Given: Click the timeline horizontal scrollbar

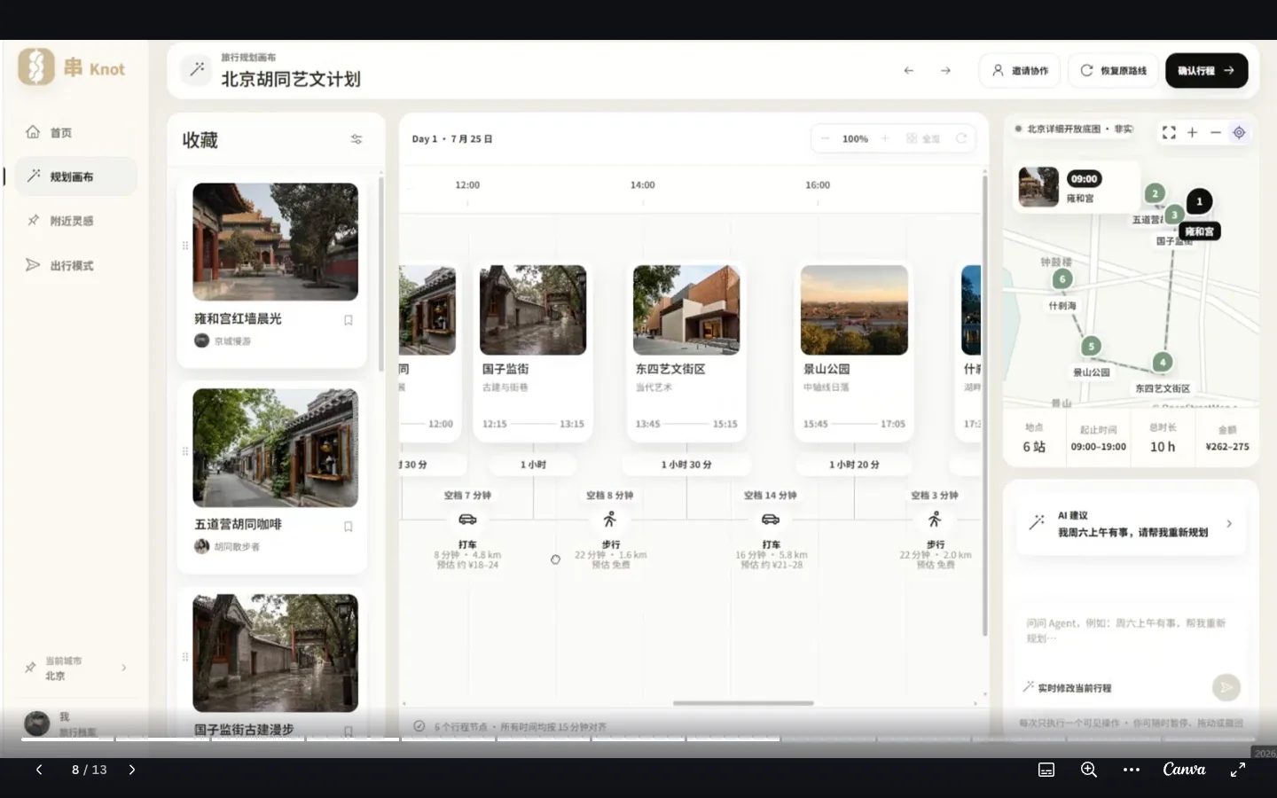Looking at the screenshot, I should tap(743, 703).
